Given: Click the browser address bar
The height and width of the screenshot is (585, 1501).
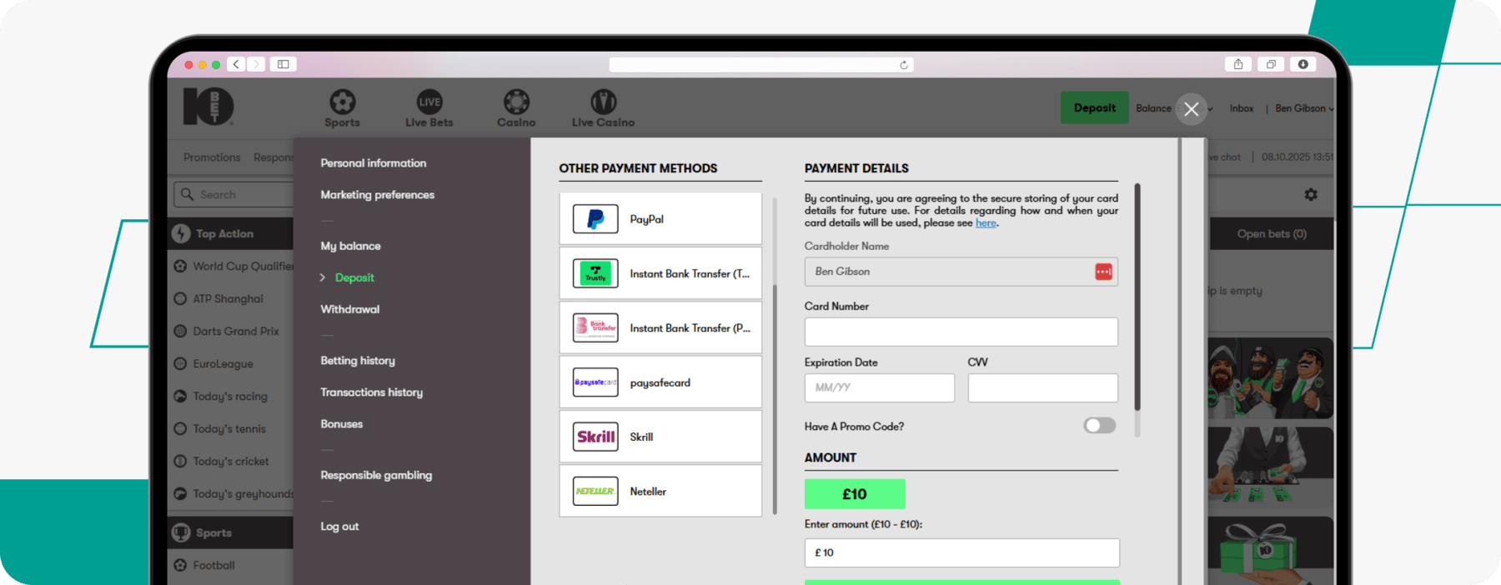Looking at the screenshot, I should [761, 65].
